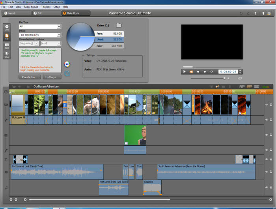Open the Toolbox menu
The image size is (276, 209).
pyautogui.click(x=46, y=7)
